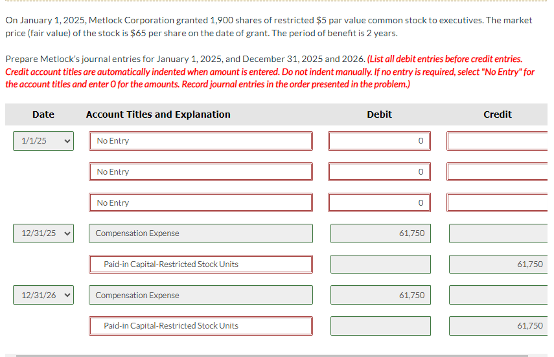Click credit field of third No Entry row
554x357 pixels.
(x=497, y=202)
